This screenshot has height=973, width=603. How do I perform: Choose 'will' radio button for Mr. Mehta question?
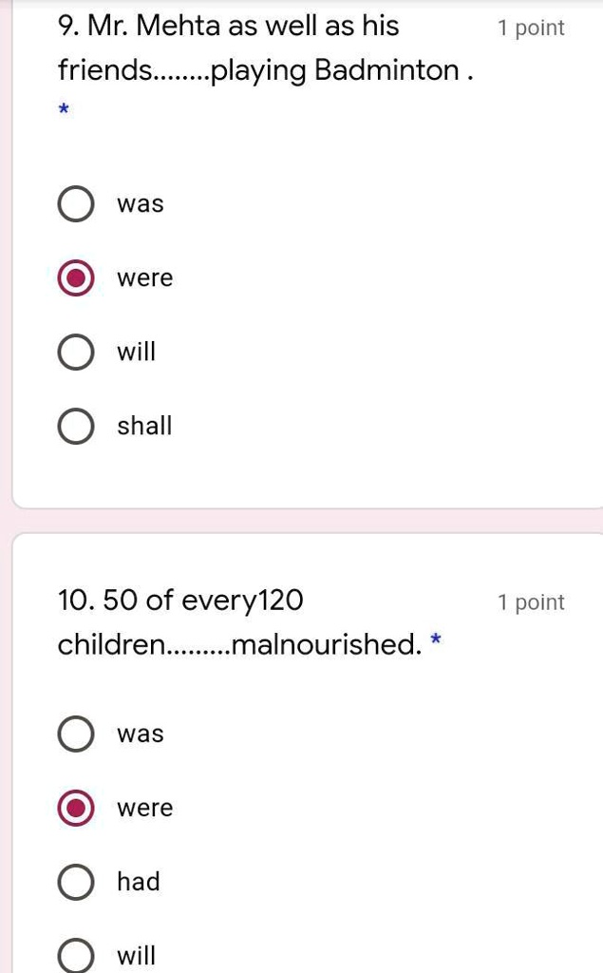point(76,352)
